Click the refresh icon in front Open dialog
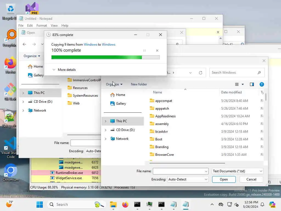 point(201,73)
